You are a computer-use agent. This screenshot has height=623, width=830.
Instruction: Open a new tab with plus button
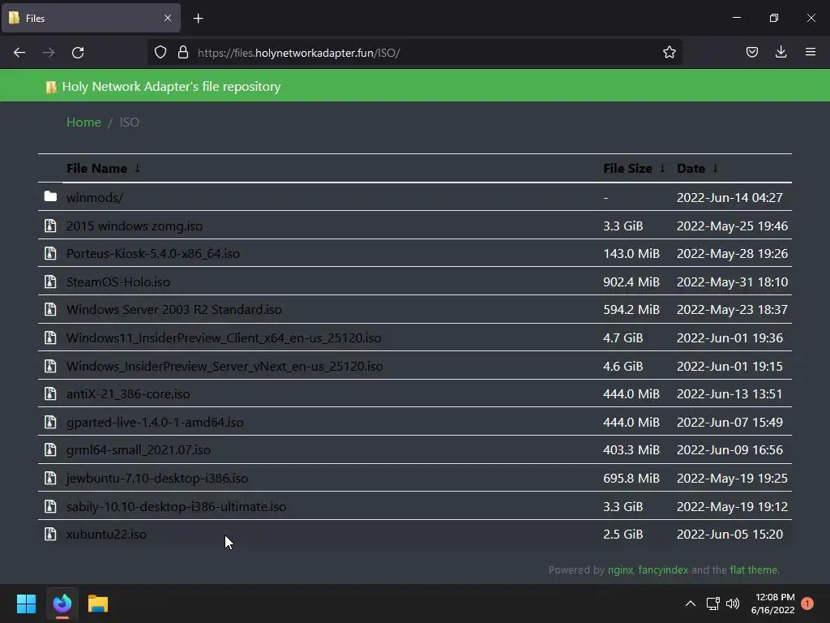point(198,19)
